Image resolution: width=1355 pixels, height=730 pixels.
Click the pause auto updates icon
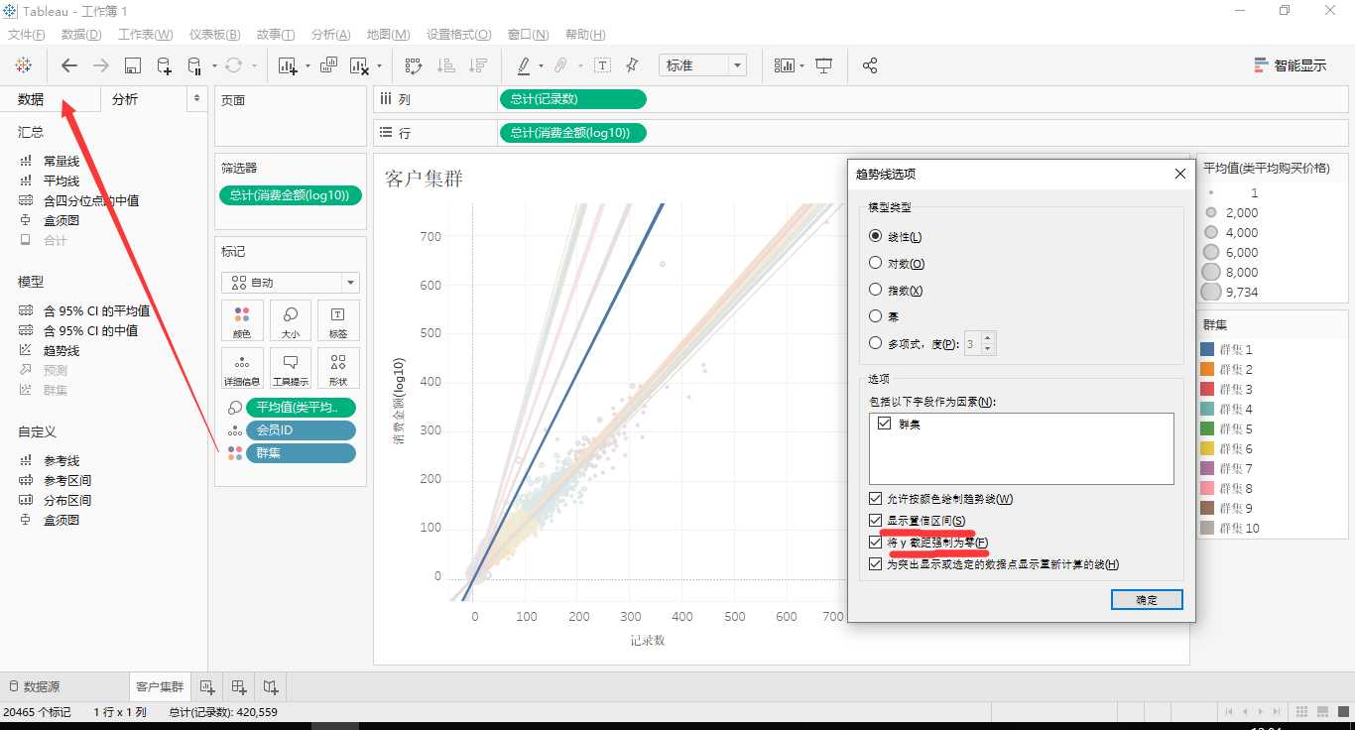[x=193, y=65]
